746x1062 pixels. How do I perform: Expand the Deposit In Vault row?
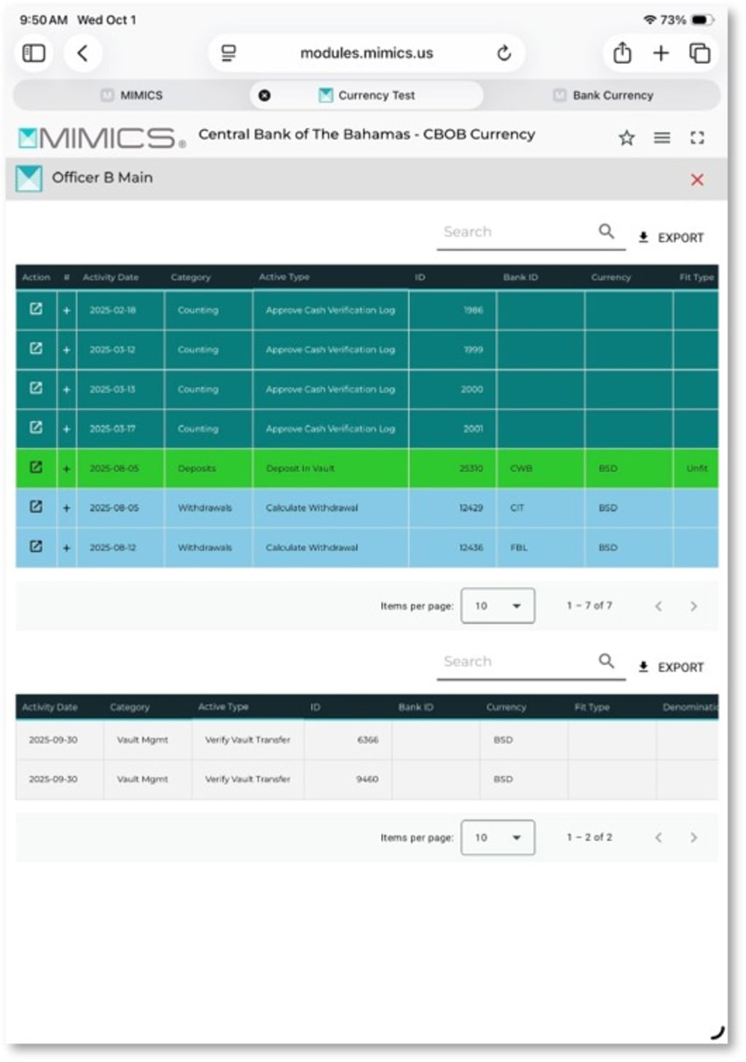[66, 469]
